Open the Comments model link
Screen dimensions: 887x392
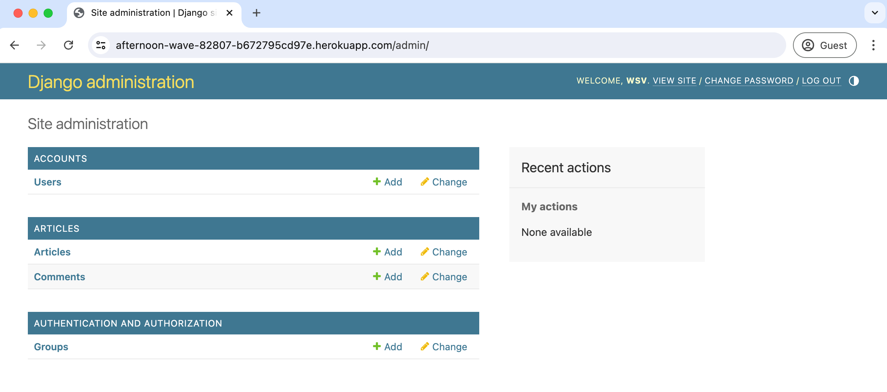tap(59, 277)
